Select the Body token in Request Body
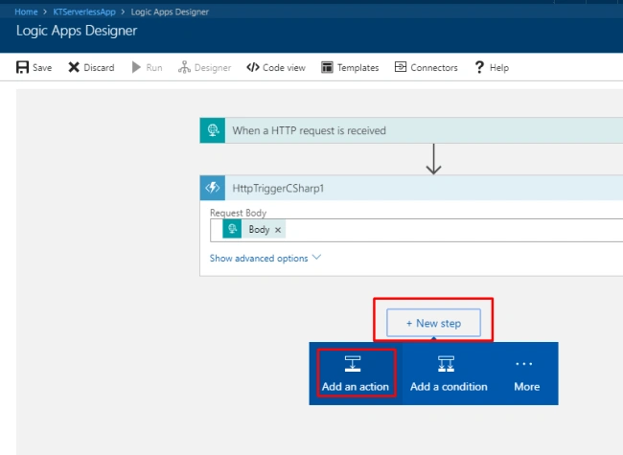Screen dimensions: 623x455 point(254,229)
